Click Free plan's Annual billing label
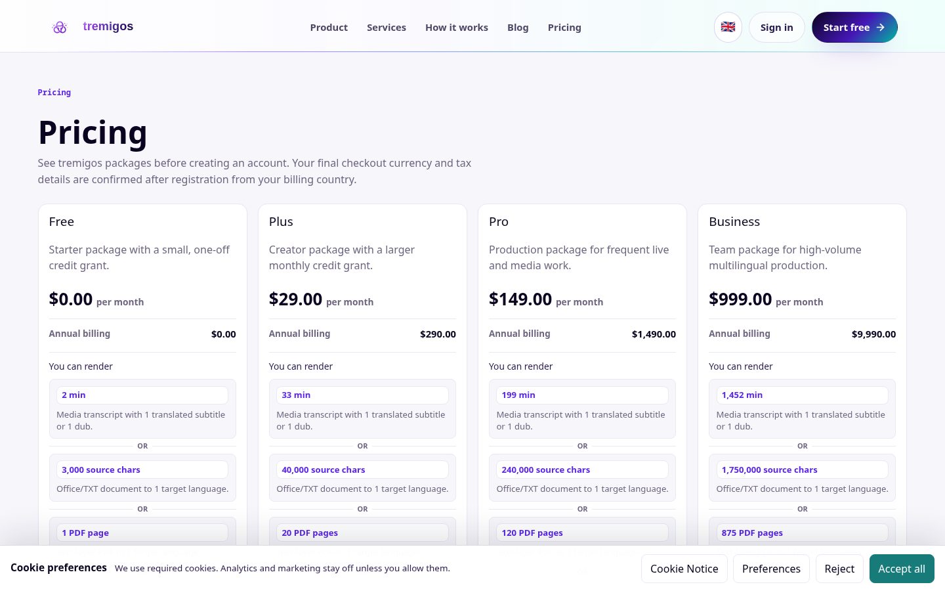Screen dimensions: 945x591 (x=79, y=334)
